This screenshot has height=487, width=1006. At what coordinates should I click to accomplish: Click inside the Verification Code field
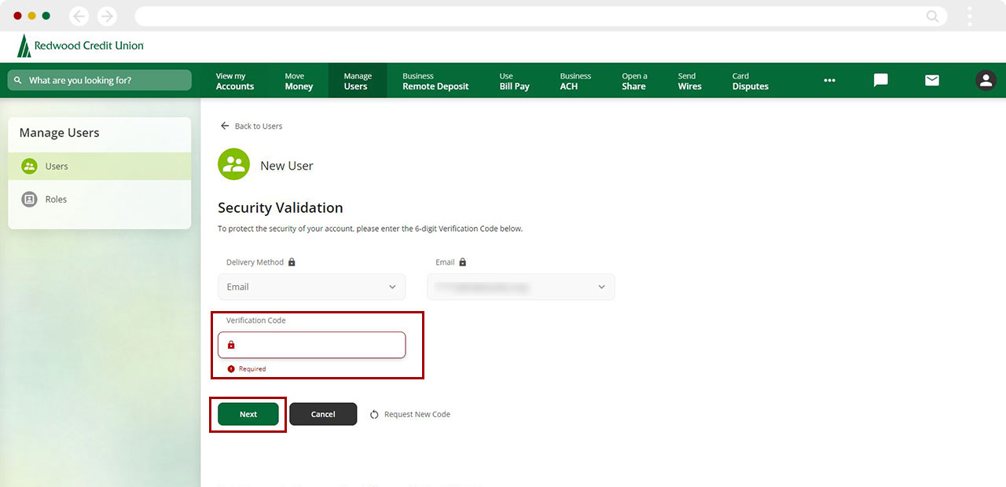pyautogui.click(x=311, y=345)
